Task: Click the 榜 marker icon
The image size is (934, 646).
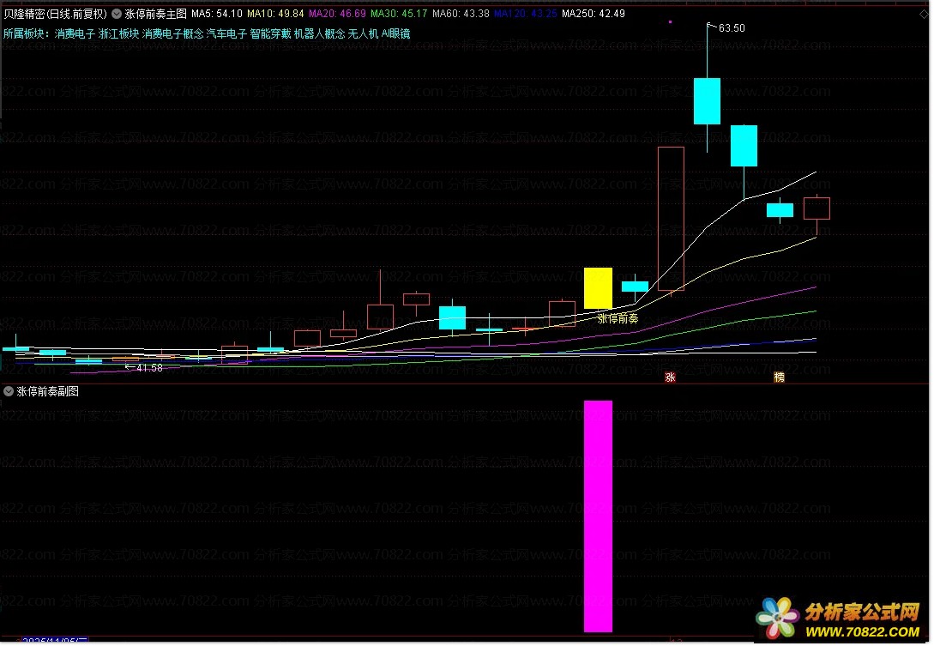Action: point(779,377)
